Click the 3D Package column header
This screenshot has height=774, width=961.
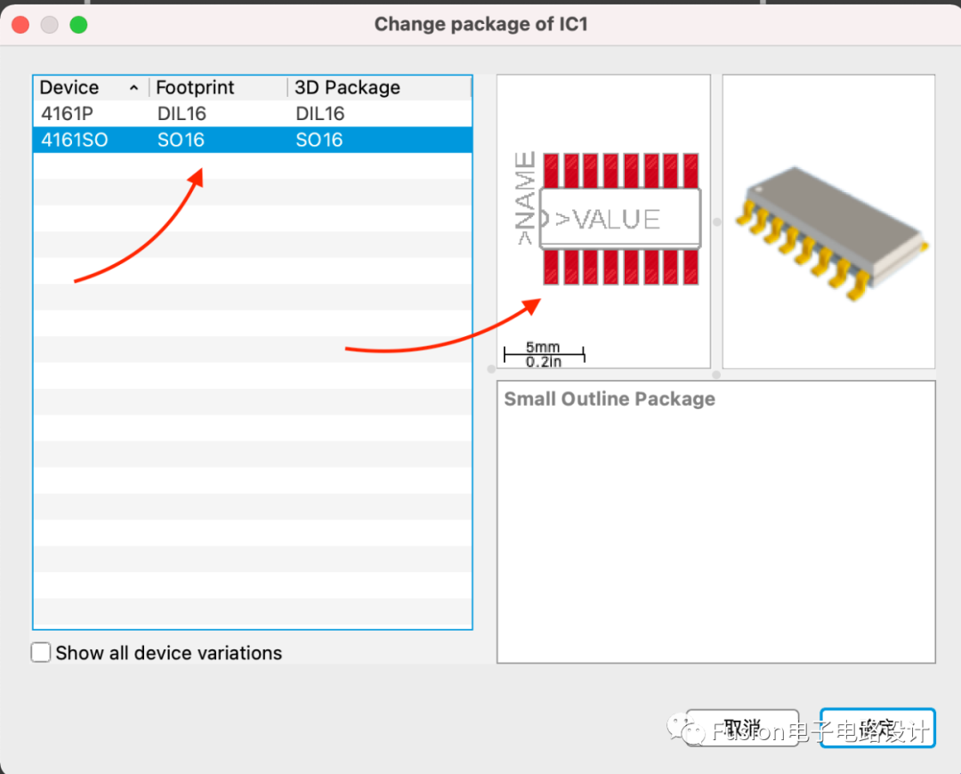click(379, 88)
